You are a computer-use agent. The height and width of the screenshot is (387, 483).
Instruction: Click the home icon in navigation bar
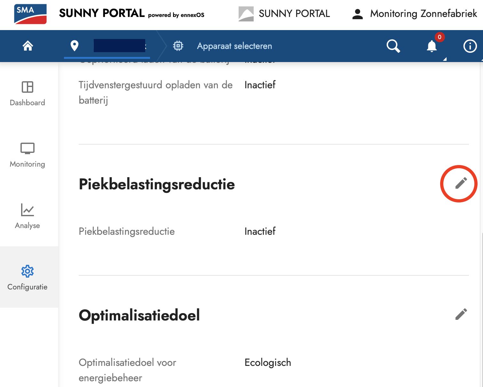[28, 46]
